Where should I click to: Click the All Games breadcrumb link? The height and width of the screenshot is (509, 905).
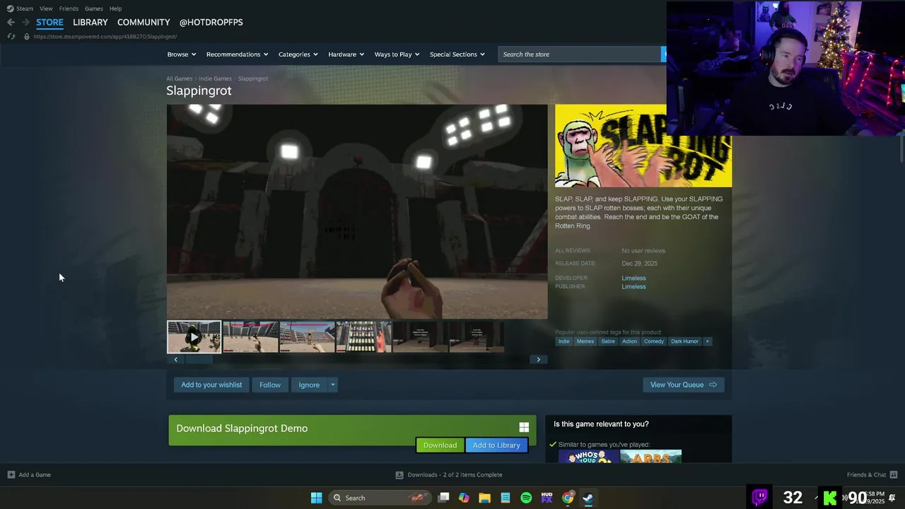pos(179,78)
